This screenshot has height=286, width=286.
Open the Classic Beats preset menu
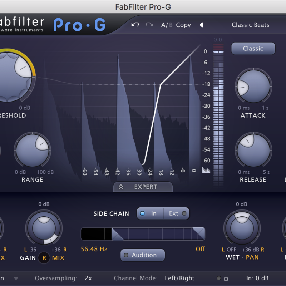pyautogui.click(x=251, y=25)
